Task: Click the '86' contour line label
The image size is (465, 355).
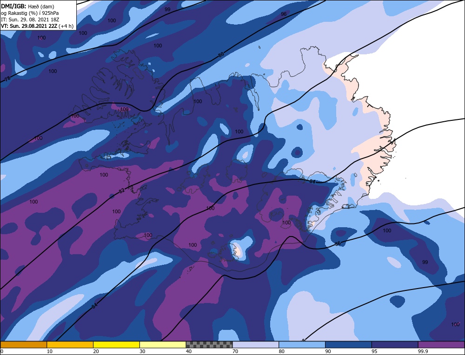Action: (x=338, y=244)
